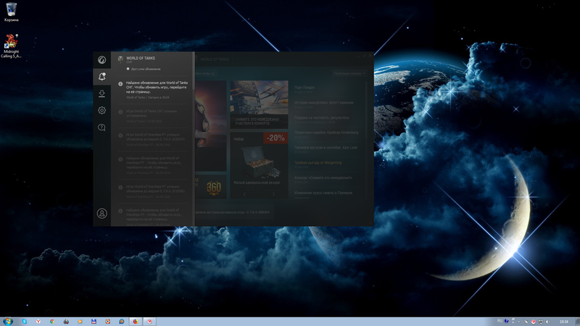This screenshot has width=580, height=326.
Task: Open 'История камуфляжа: флот Германии' news link
Action: tap(324, 103)
